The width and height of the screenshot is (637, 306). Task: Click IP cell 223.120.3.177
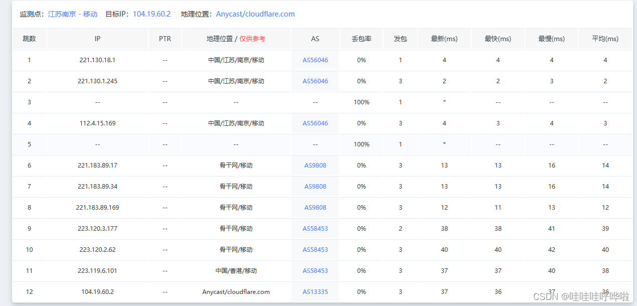97,229
